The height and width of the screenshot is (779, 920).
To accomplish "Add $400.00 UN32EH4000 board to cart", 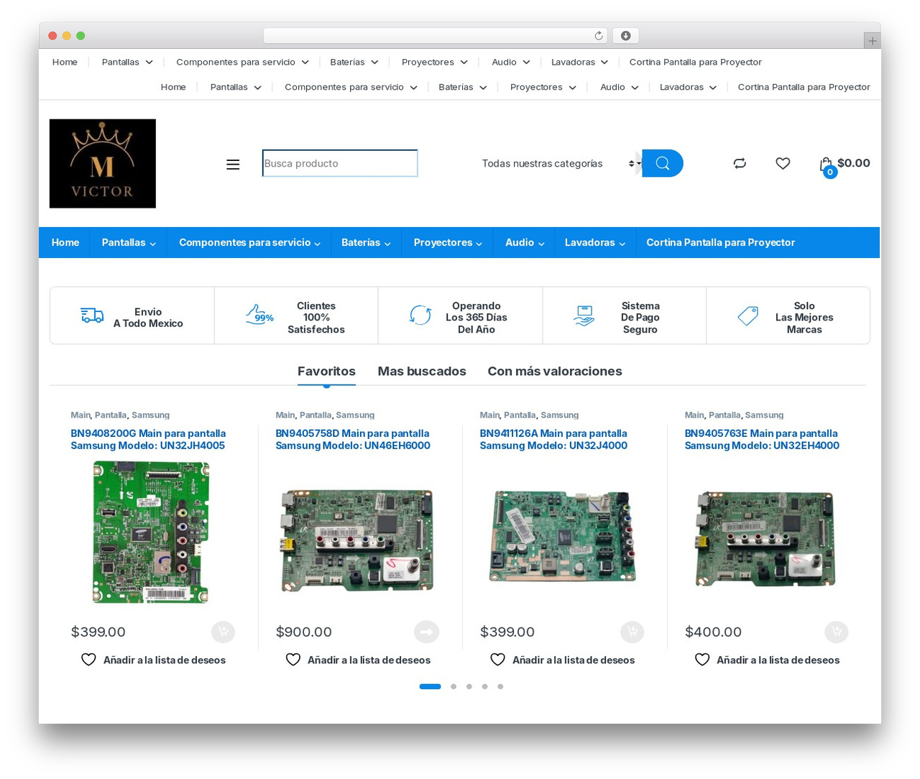I will 837,632.
